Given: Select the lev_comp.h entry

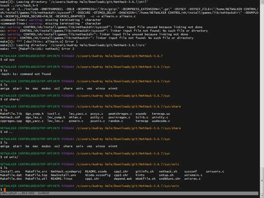Looking at the screenshot, I should (x=56, y=117).
